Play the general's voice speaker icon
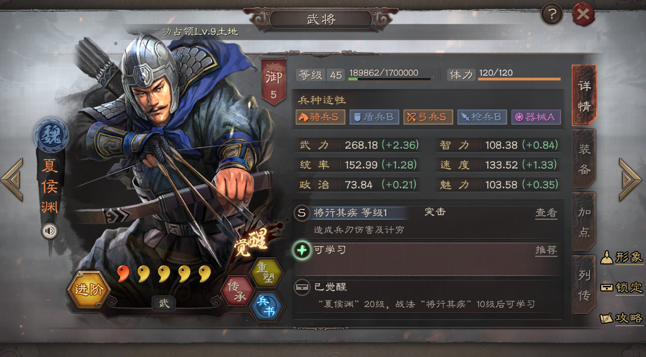This screenshot has height=357, width=646. pyautogui.click(x=50, y=231)
